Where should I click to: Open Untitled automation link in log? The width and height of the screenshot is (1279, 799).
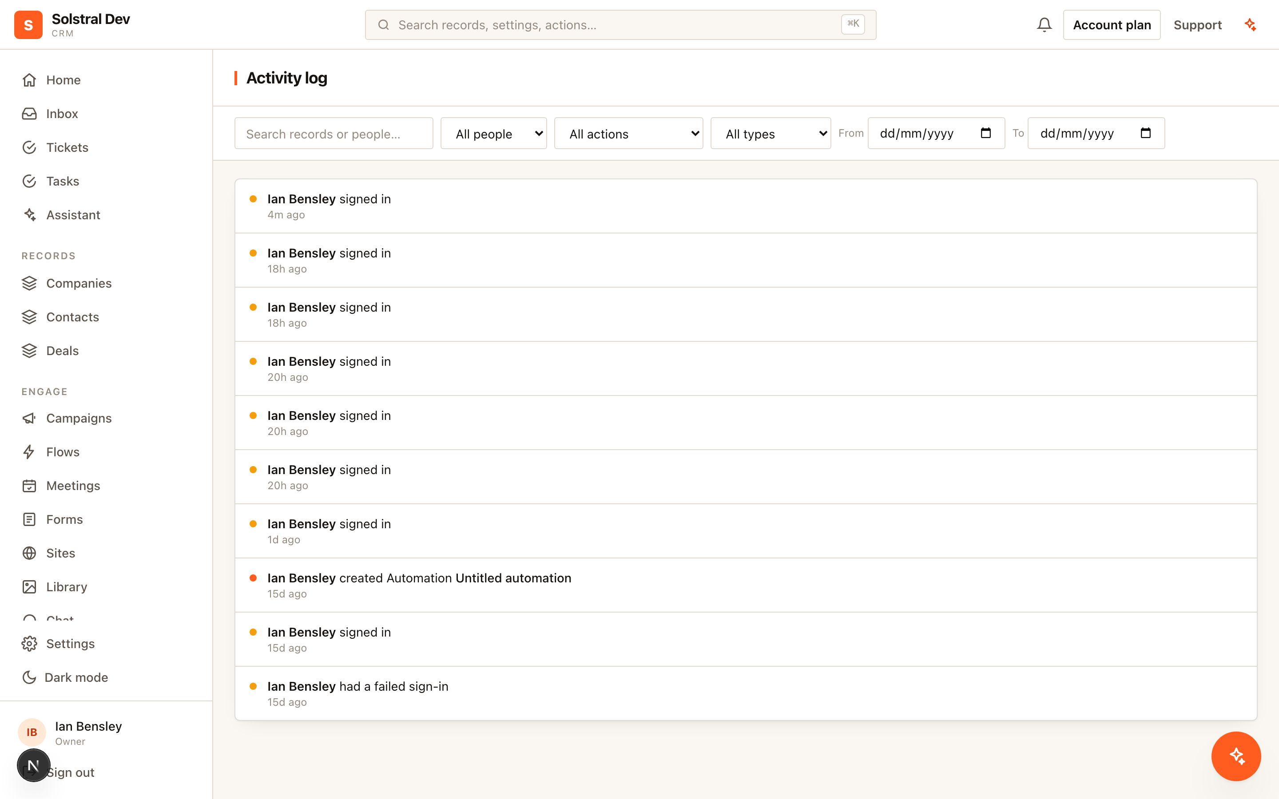[x=513, y=578]
